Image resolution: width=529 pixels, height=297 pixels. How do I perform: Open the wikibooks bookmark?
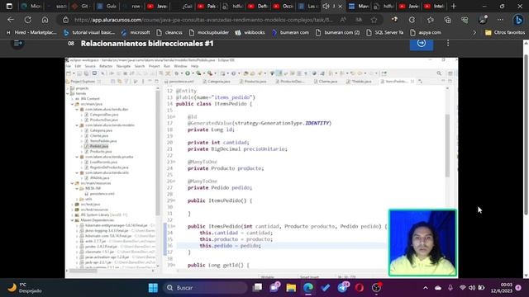(x=250, y=33)
